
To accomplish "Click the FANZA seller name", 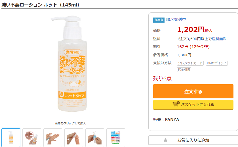I will pyautogui.click(x=172, y=120).
